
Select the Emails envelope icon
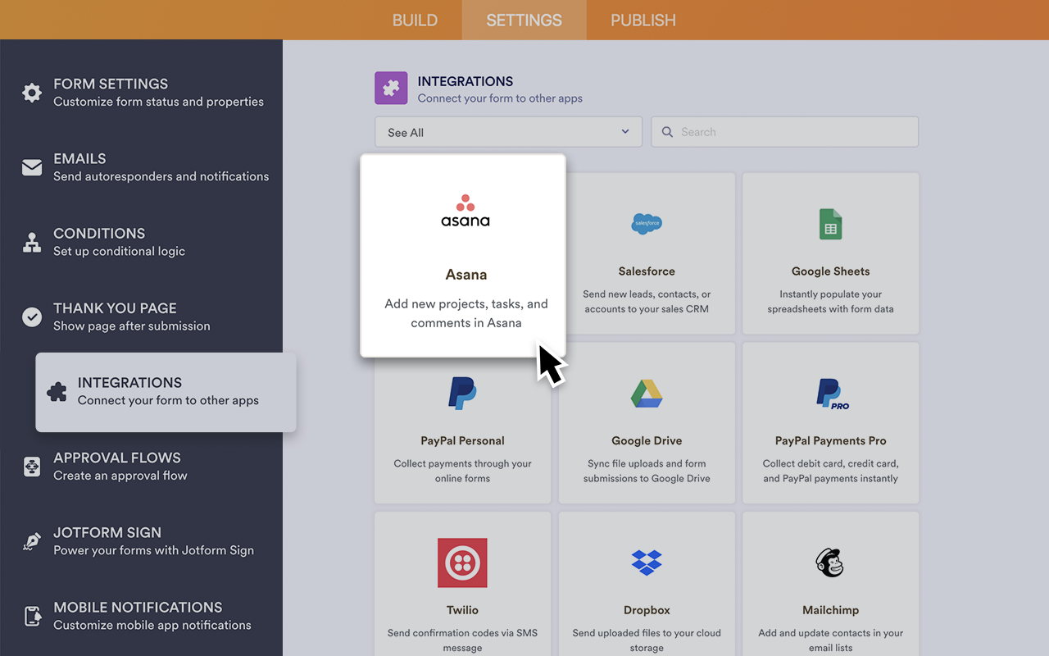coord(31,167)
